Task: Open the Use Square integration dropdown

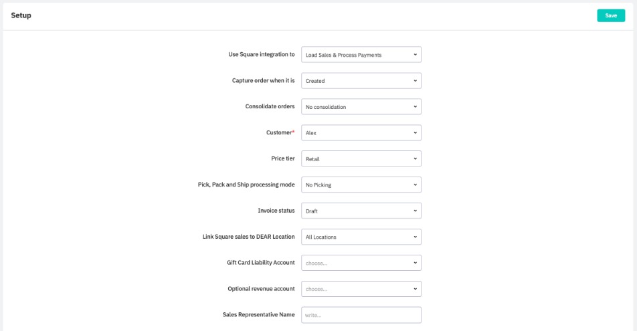Action: (x=361, y=55)
